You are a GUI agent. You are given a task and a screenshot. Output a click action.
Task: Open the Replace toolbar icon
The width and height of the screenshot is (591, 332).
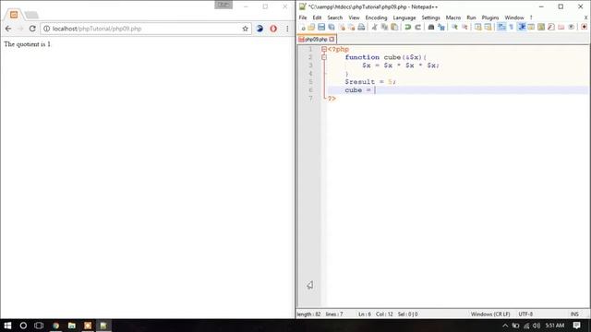click(x=441, y=27)
